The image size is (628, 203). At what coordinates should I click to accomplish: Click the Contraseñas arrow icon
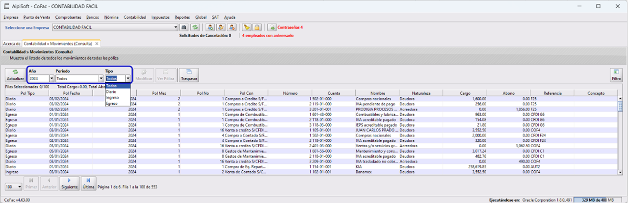[x=272, y=27]
